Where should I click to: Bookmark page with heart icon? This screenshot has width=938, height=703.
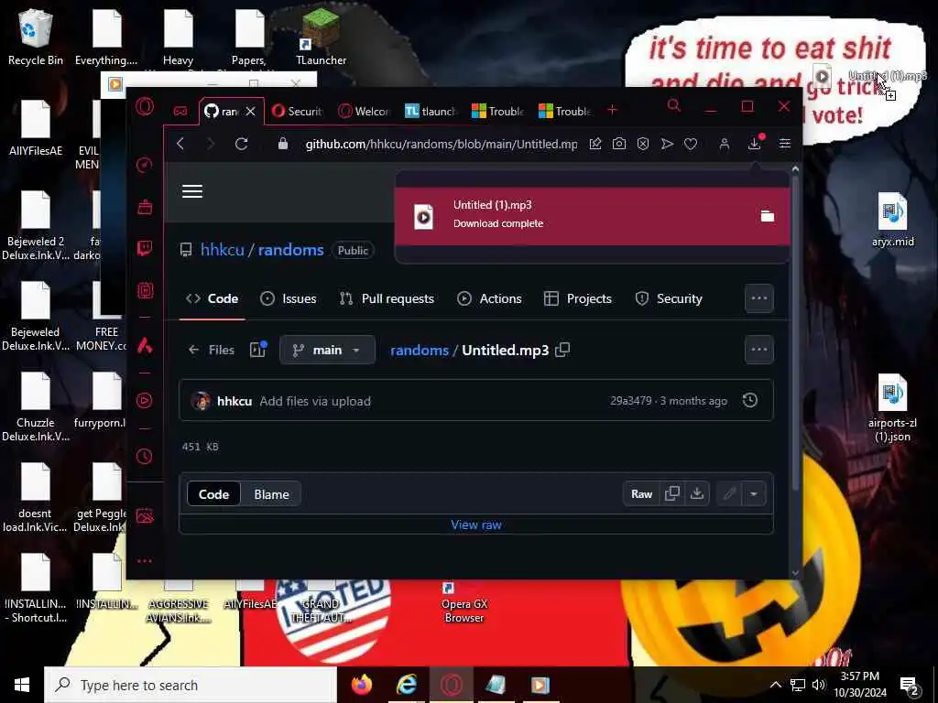[x=691, y=144]
